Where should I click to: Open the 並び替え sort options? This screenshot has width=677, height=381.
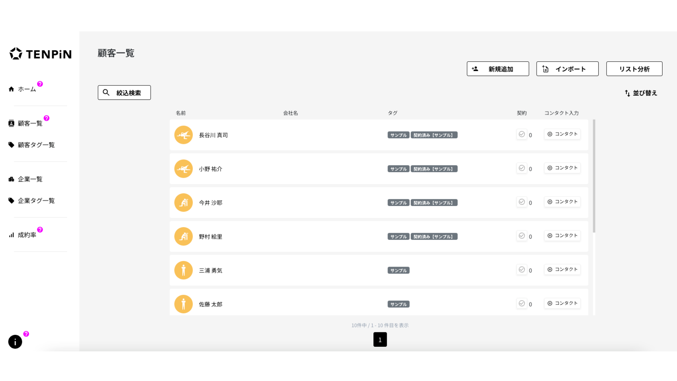point(641,93)
